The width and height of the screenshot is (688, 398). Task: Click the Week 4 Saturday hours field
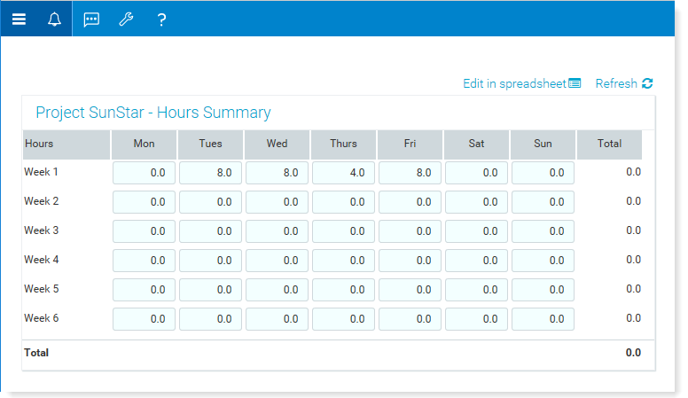coord(476,261)
